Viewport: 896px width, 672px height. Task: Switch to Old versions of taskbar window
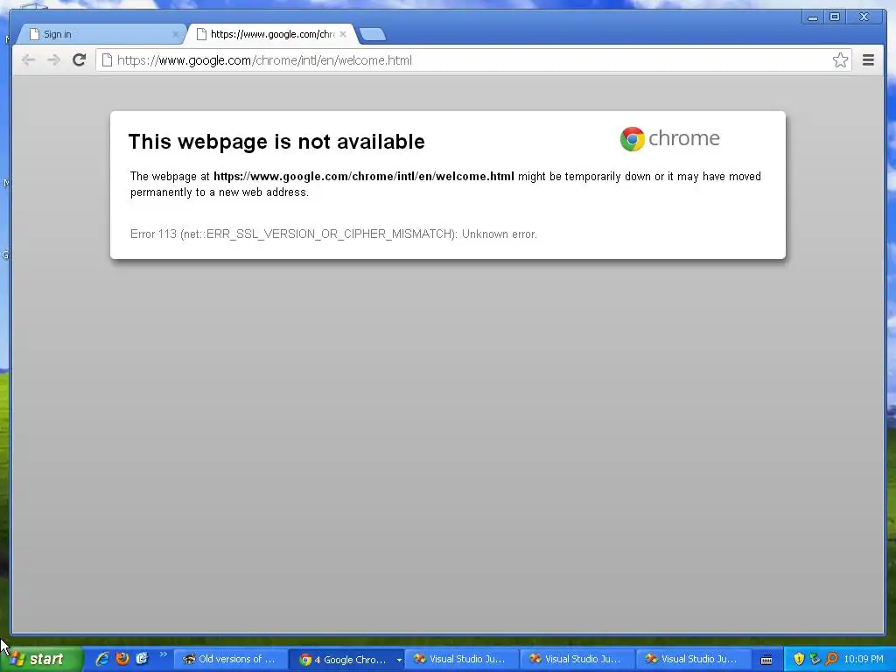pos(231,660)
